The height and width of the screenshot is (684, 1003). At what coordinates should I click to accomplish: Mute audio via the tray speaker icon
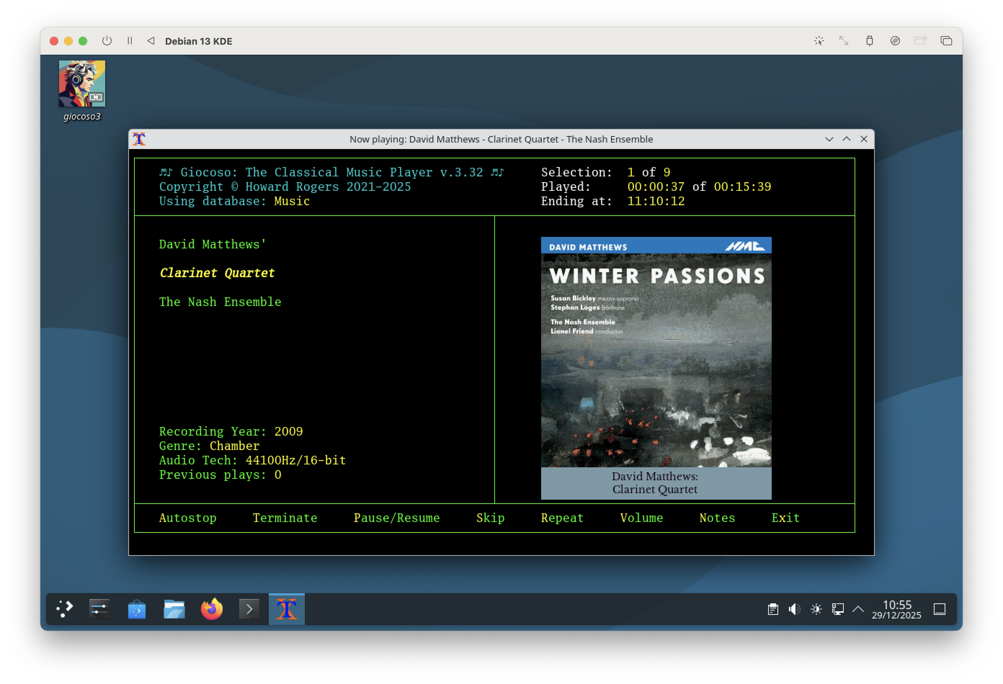(794, 609)
